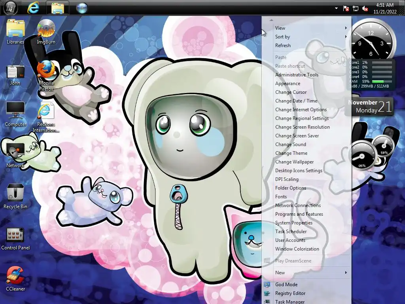The height and width of the screenshot is (304, 405).
Task: Click the November 21 calendar gadget
Action: [369, 106]
